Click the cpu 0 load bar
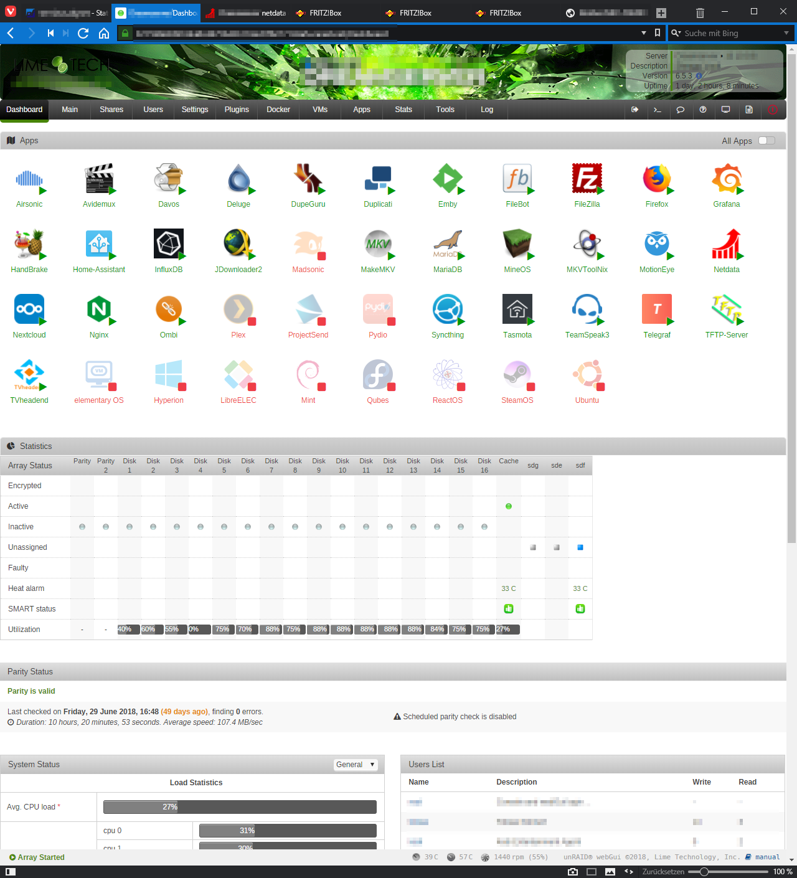 point(288,831)
